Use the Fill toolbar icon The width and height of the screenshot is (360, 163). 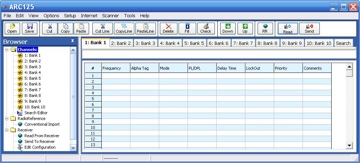click(x=187, y=28)
